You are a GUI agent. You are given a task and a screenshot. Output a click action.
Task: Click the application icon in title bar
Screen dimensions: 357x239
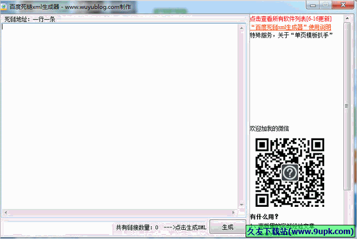[x=4, y=7]
